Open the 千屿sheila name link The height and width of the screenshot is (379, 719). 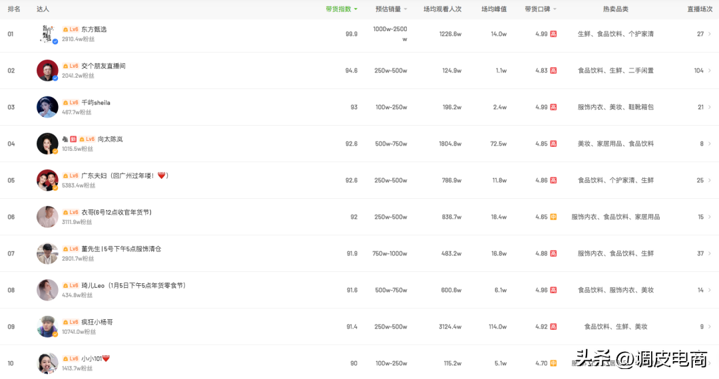click(96, 102)
